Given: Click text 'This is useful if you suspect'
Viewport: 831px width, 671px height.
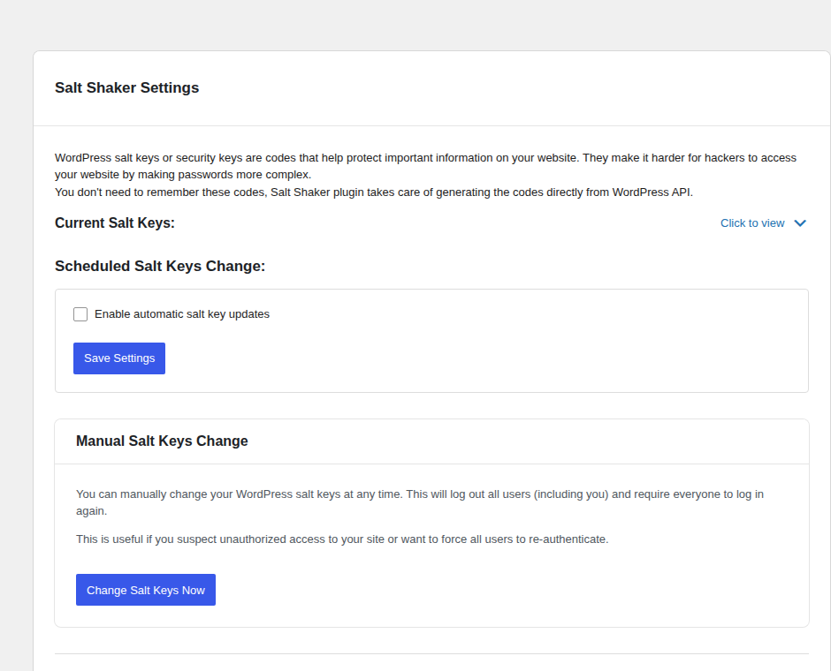Looking at the screenshot, I should pos(342,539).
